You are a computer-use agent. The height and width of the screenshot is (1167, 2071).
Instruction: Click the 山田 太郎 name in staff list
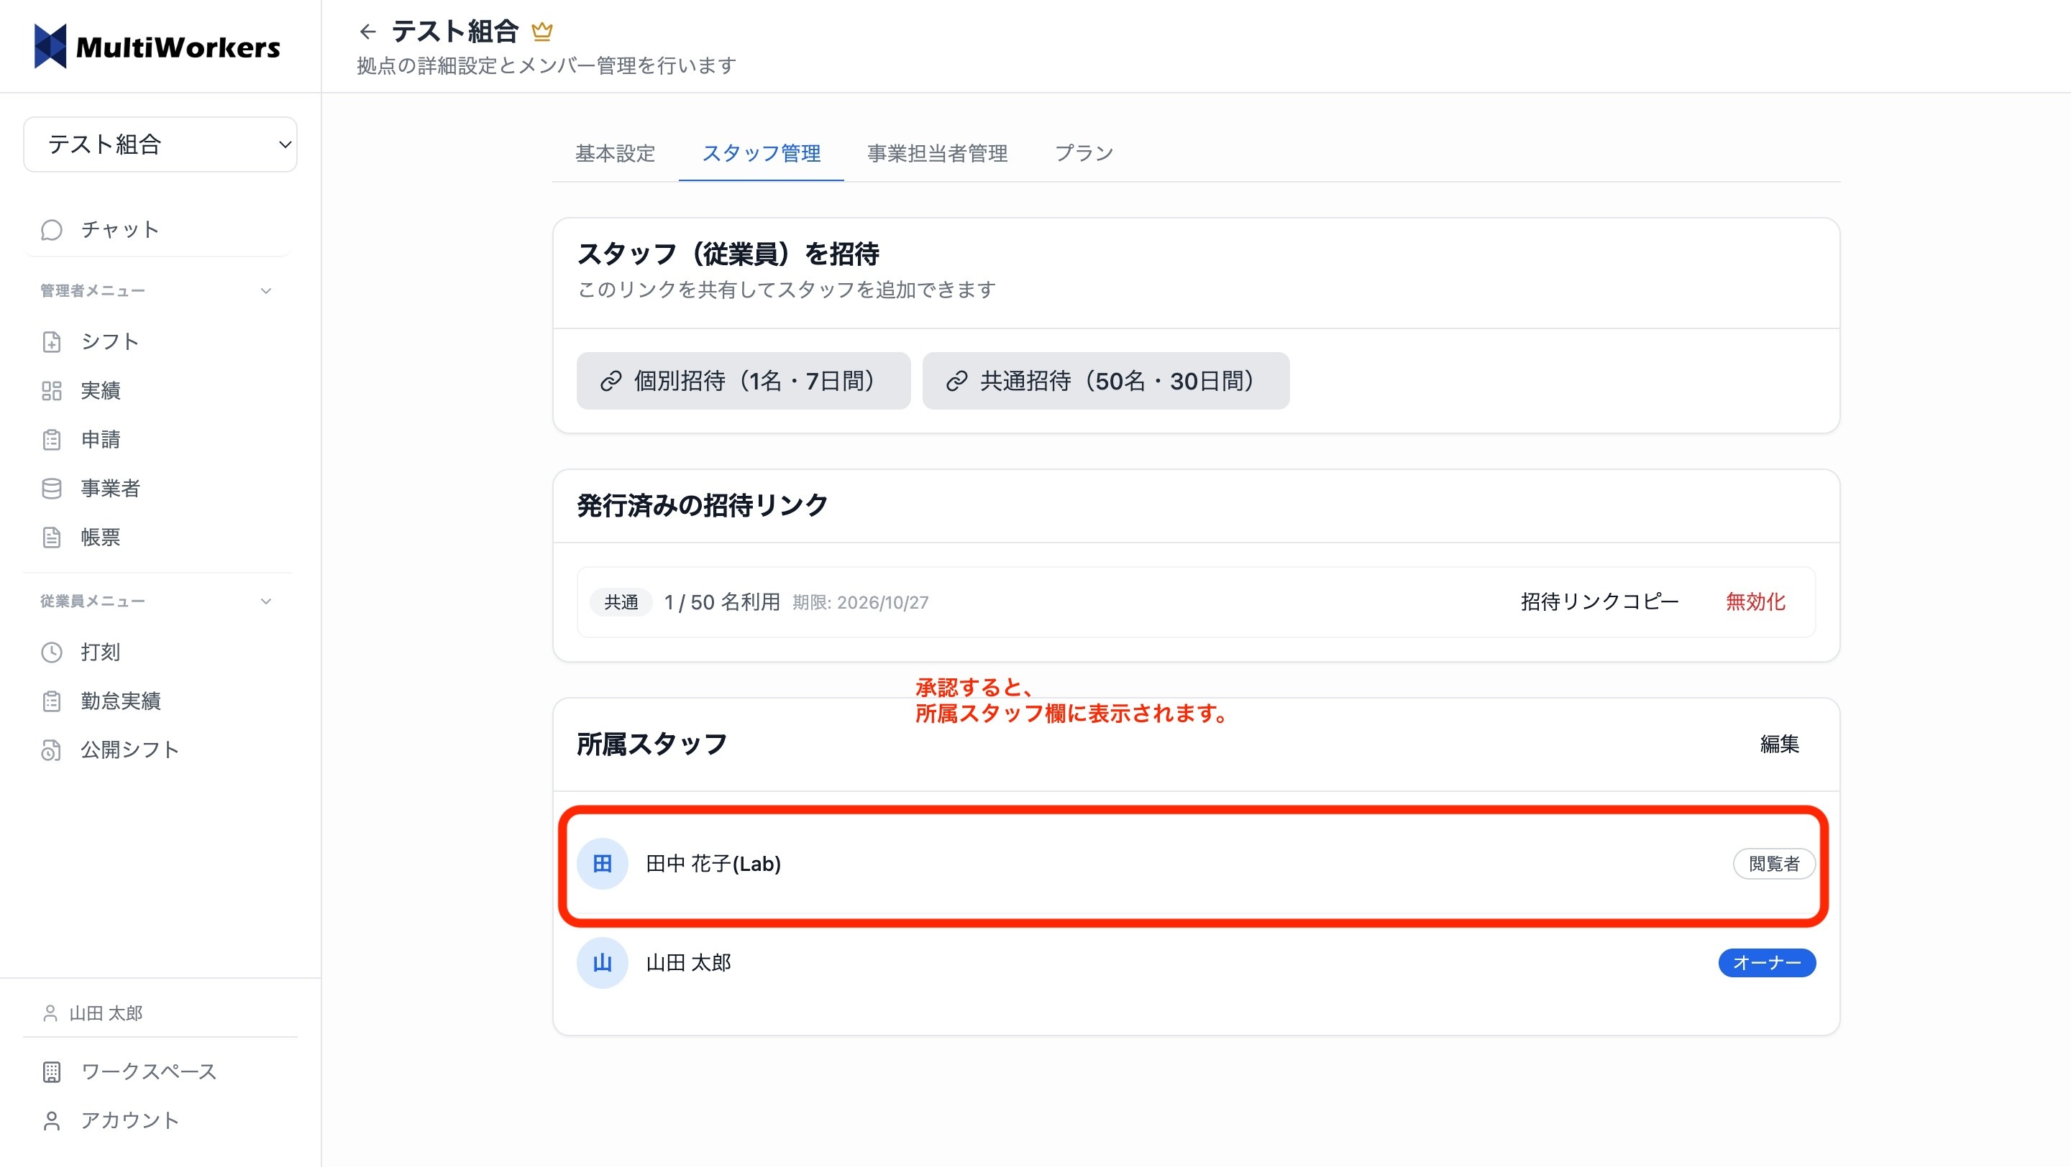(x=689, y=962)
